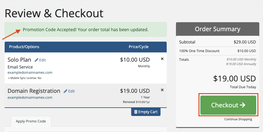Empty the shopping cart

click(x=146, y=112)
